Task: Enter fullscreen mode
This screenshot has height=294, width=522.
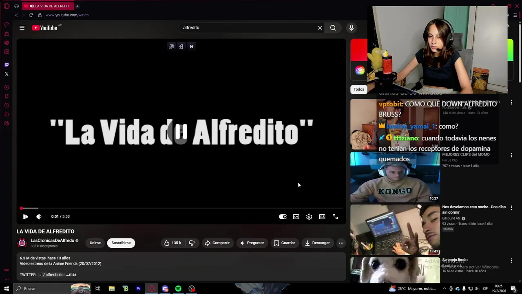Action: 335,217
